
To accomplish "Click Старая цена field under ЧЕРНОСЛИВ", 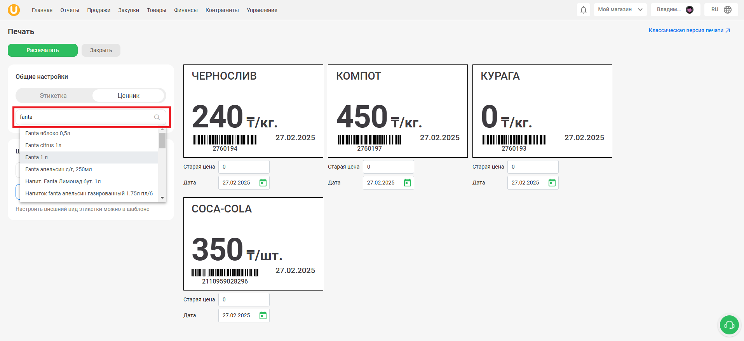I will tap(244, 167).
